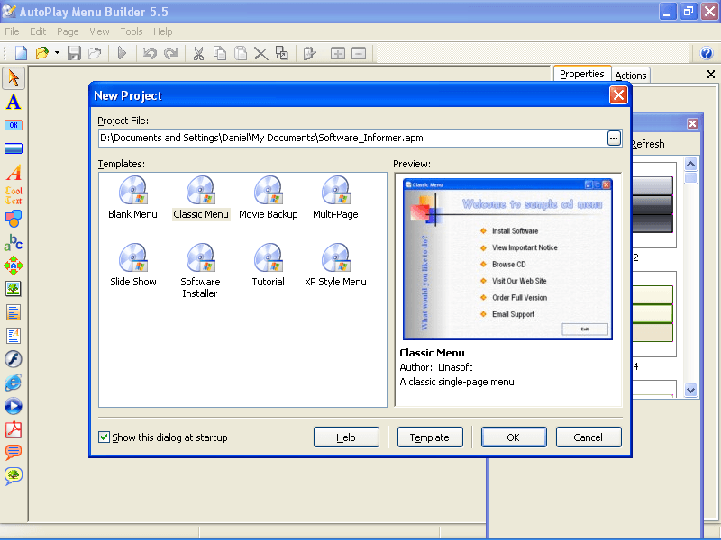The width and height of the screenshot is (721, 540).
Task: Select the Classic Menu template
Action: (x=200, y=198)
